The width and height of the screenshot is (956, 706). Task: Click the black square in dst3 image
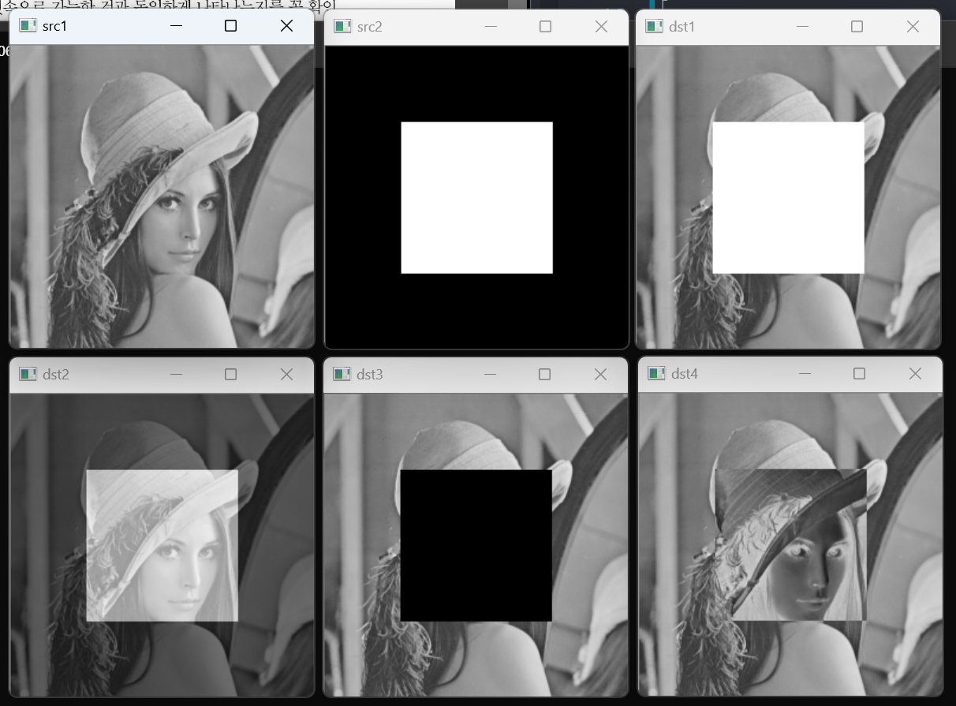pos(476,545)
